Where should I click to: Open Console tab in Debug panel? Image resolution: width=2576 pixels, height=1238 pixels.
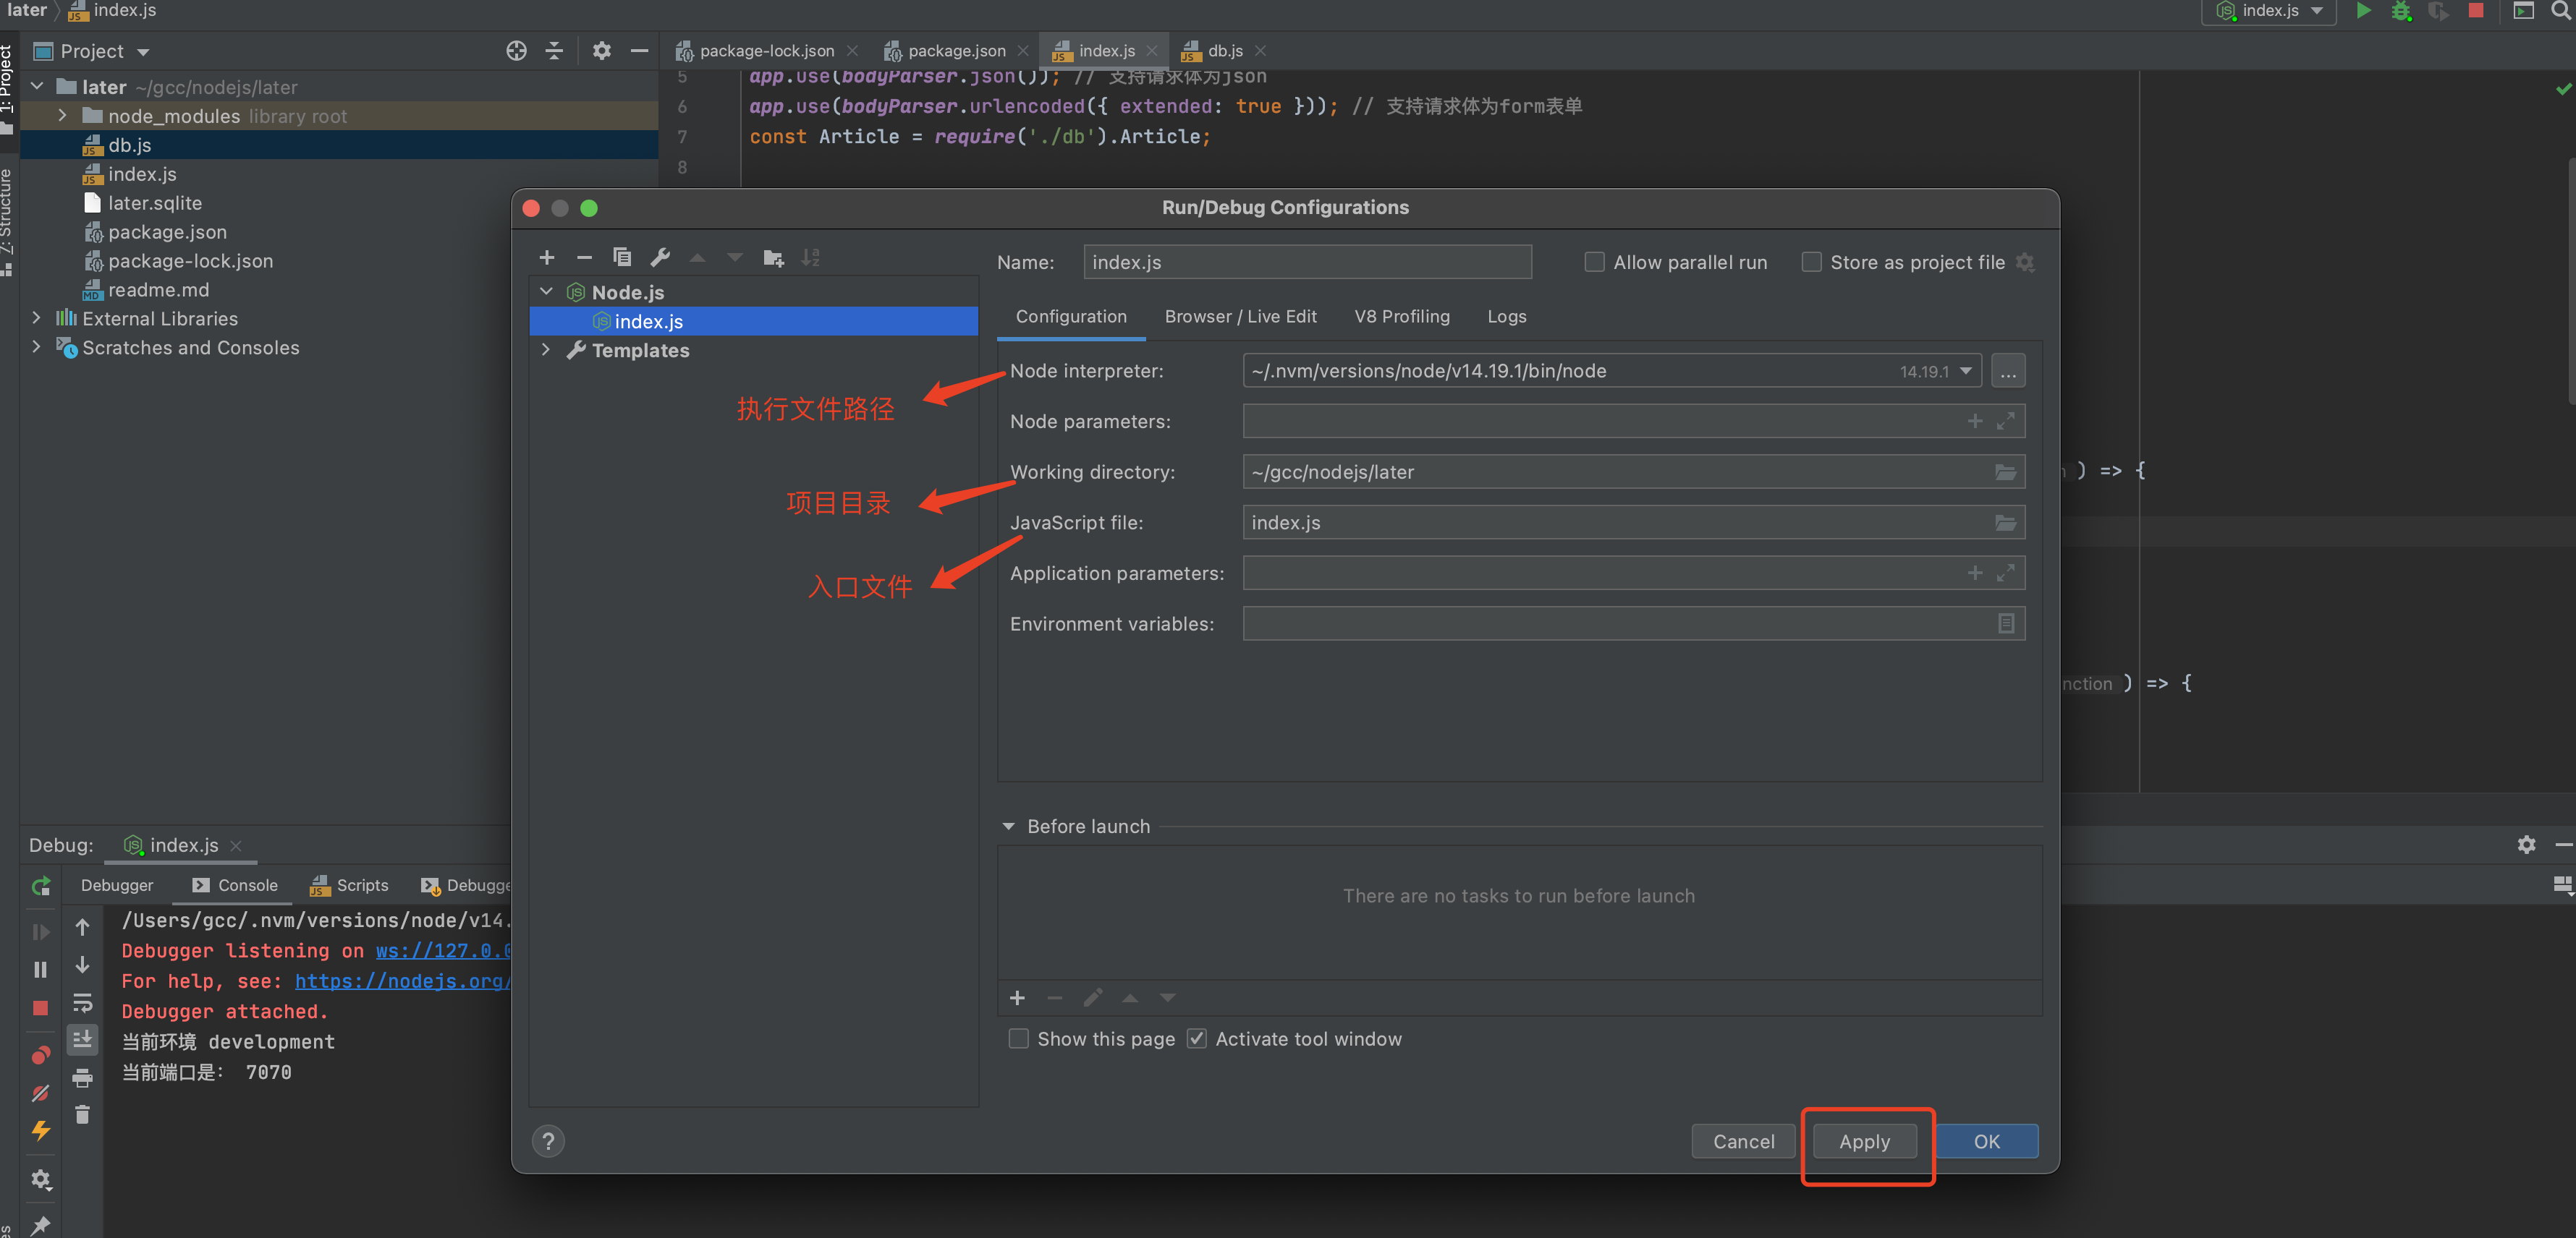235,885
